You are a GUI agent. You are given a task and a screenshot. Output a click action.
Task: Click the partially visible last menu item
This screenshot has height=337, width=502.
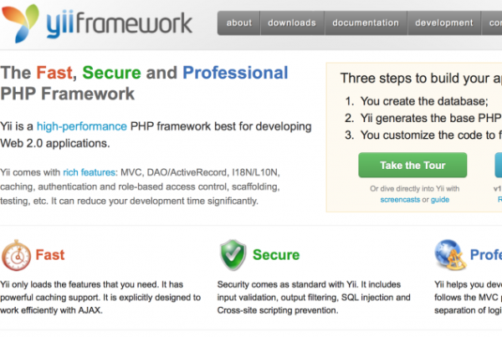pyautogui.click(x=493, y=23)
